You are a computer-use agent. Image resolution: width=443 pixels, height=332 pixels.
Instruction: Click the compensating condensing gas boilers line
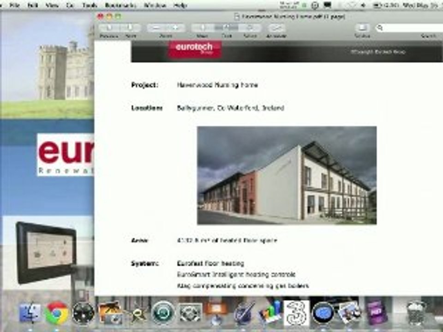pyautogui.click(x=243, y=286)
